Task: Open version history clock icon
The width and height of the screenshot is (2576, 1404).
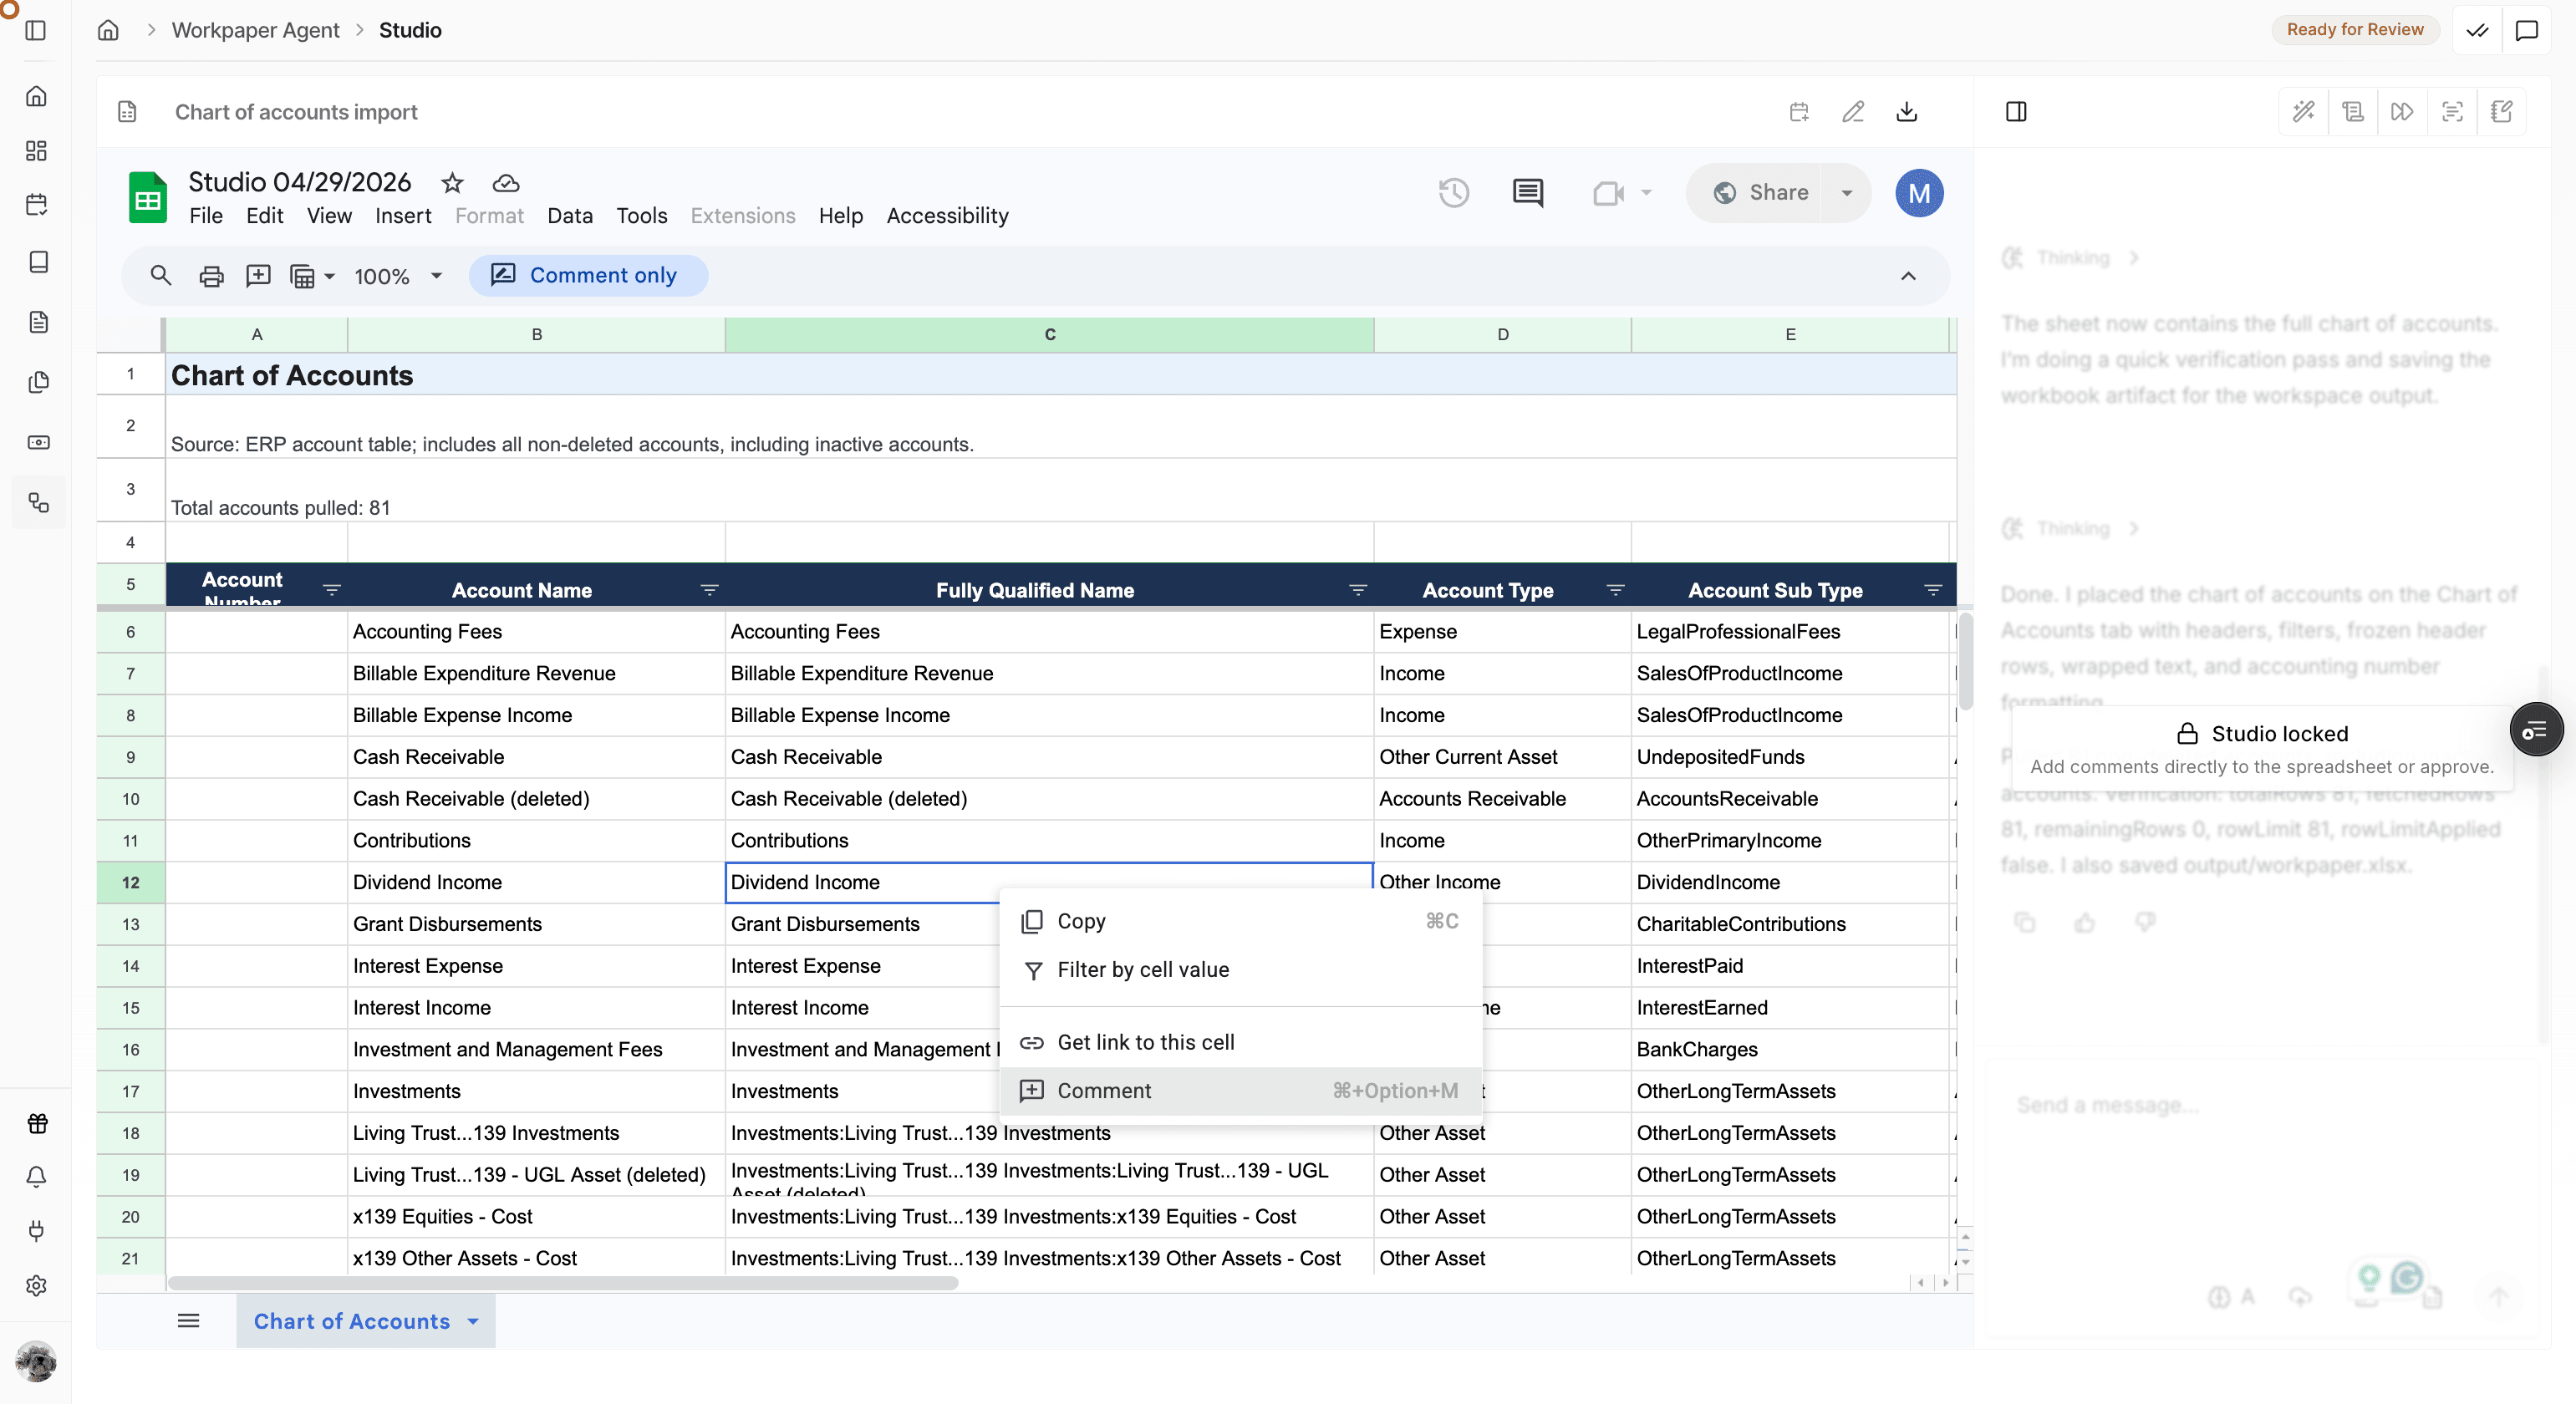Action: coord(1454,192)
